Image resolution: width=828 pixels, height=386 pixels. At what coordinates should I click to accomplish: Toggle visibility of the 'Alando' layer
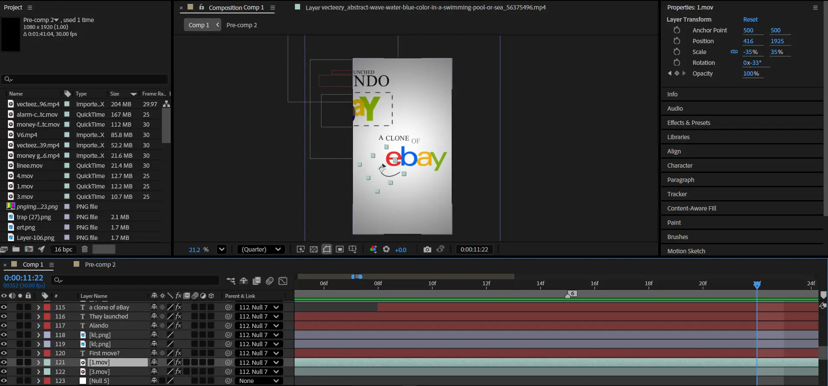pyautogui.click(x=4, y=325)
